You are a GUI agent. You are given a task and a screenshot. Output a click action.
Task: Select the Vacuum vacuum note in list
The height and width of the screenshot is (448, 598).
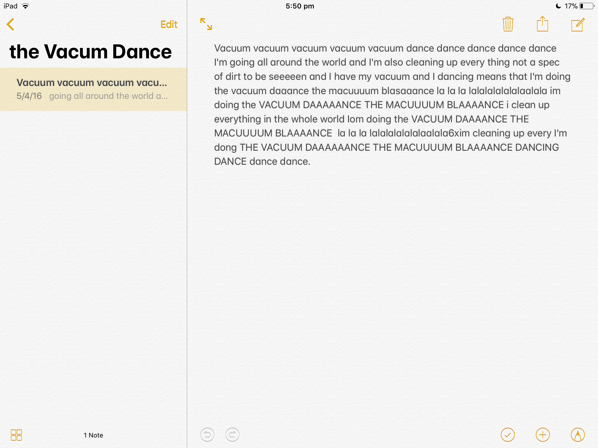point(93,89)
